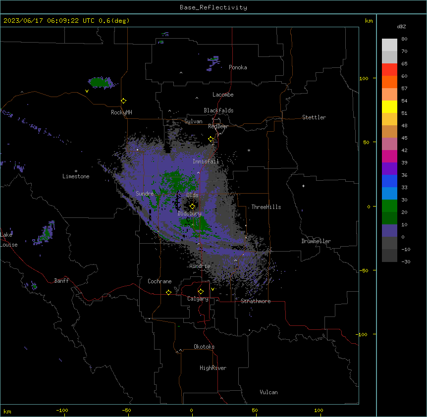Select the Base_Reflectivity title text
Screen dimensions: 427x417
point(213,7)
